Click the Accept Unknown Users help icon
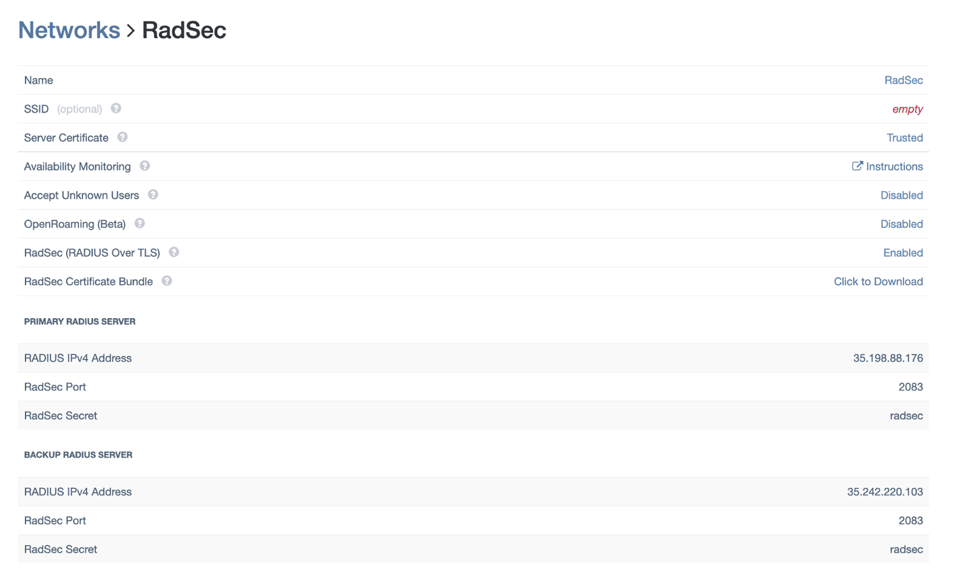971x583 pixels. 153,195
